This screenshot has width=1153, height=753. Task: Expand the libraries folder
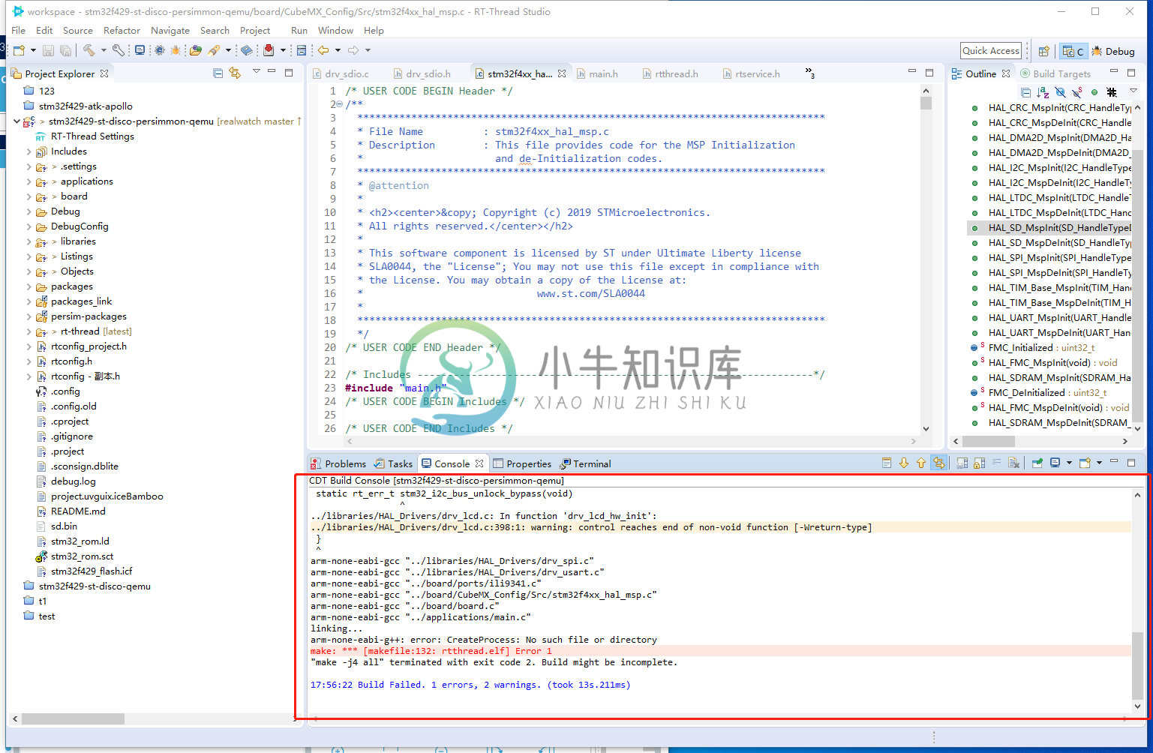click(x=29, y=241)
